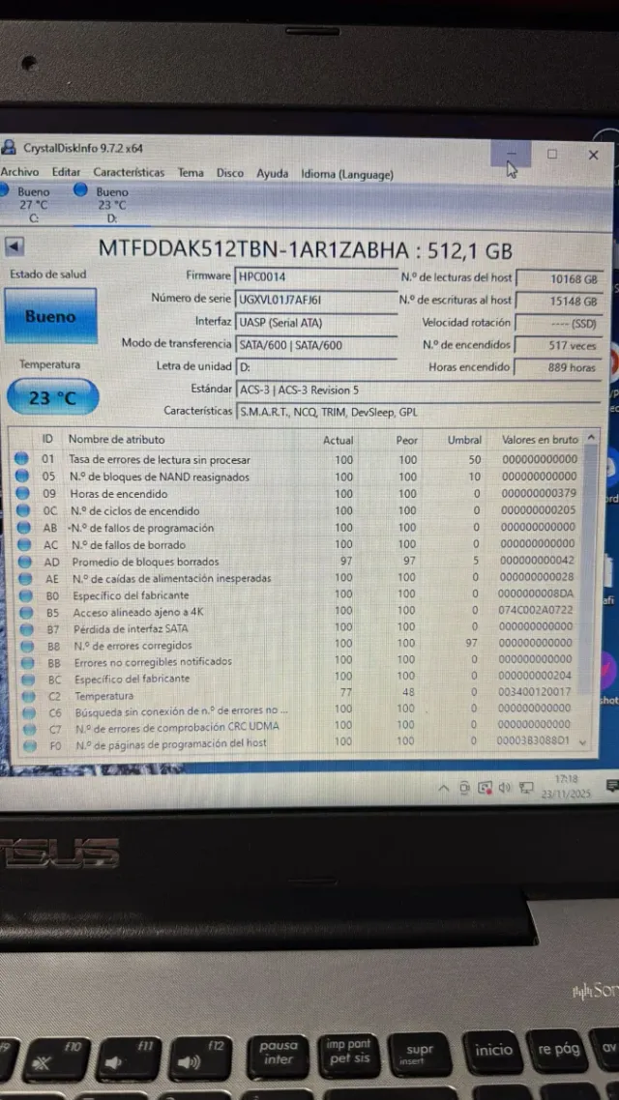The height and width of the screenshot is (1100, 619).
Task: Click the host reads value 10168 GB
Action: 559,278
